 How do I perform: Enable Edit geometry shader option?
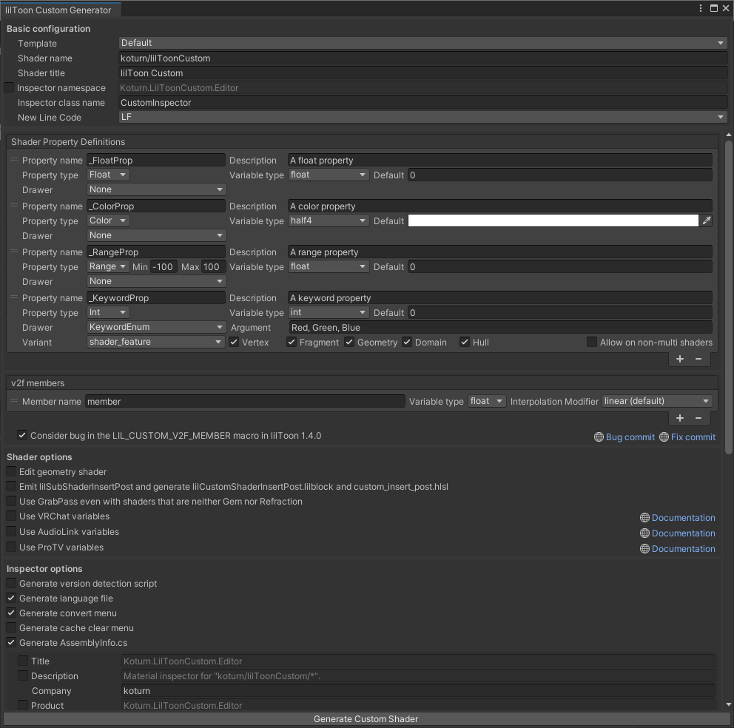click(11, 471)
